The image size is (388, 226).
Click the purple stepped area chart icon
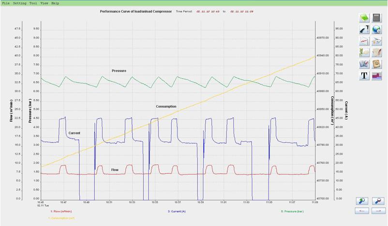(377, 75)
